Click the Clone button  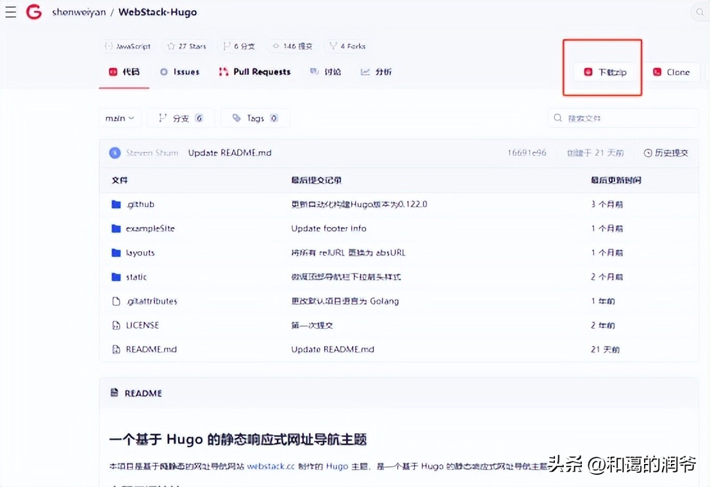pos(672,72)
